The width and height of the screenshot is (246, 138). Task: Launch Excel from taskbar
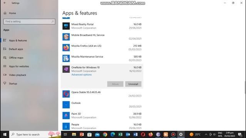coord(120,135)
